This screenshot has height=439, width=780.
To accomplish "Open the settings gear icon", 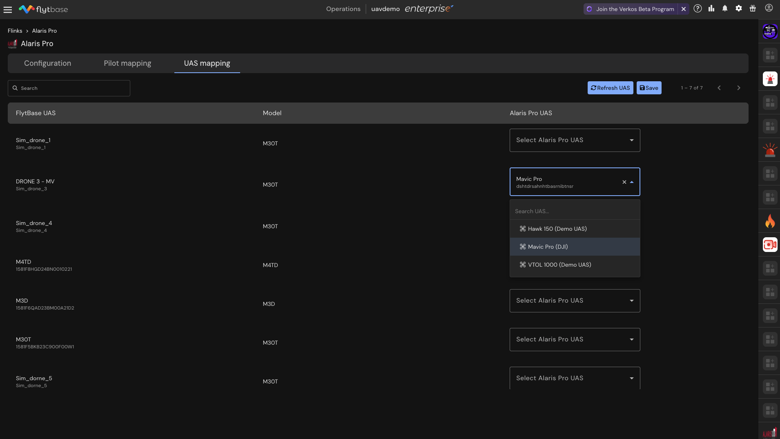I will pyautogui.click(x=739, y=9).
